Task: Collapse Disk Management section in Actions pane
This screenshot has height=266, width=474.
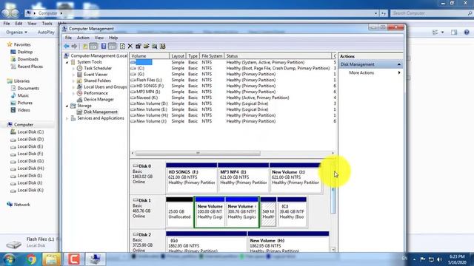Action: tap(399, 64)
